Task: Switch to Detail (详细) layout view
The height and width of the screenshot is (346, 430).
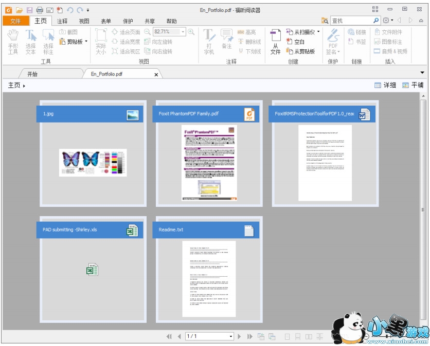Action: [x=385, y=85]
